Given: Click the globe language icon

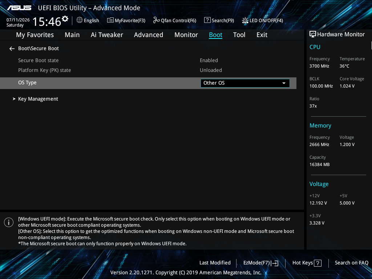Looking at the screenshot, I should (x=80, y=20).
